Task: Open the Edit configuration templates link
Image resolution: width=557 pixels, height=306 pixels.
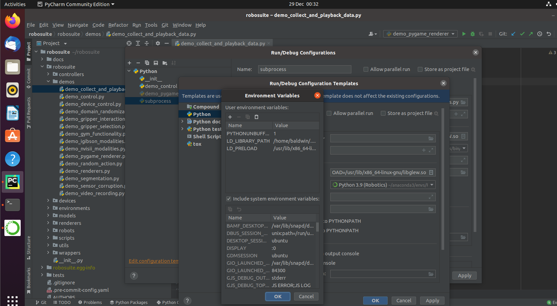Action: coord(153,261)
